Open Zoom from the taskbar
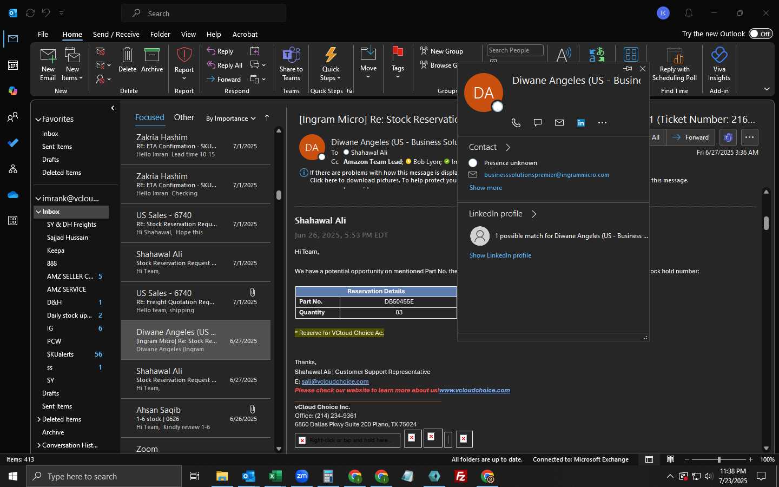This screenshot has height=487, width=779. (x=302, y=476)
